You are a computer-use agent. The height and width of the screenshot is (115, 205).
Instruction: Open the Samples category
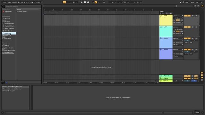(8, 38)
